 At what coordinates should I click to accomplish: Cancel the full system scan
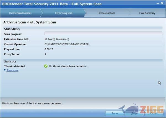(x=154, y=113)
